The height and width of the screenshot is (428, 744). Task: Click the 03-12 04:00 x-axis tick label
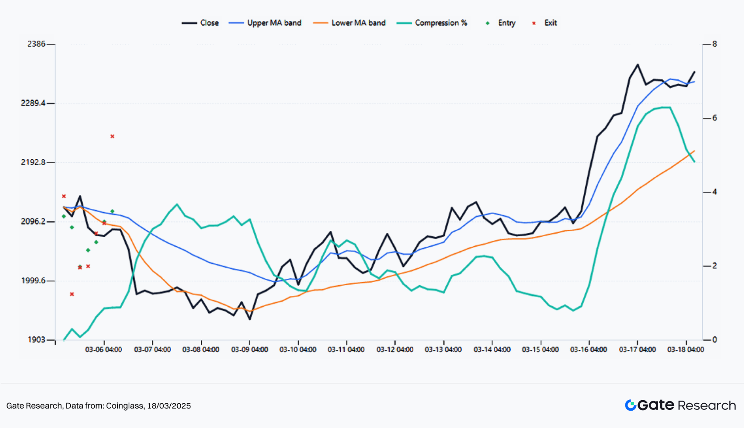(395, 350)
